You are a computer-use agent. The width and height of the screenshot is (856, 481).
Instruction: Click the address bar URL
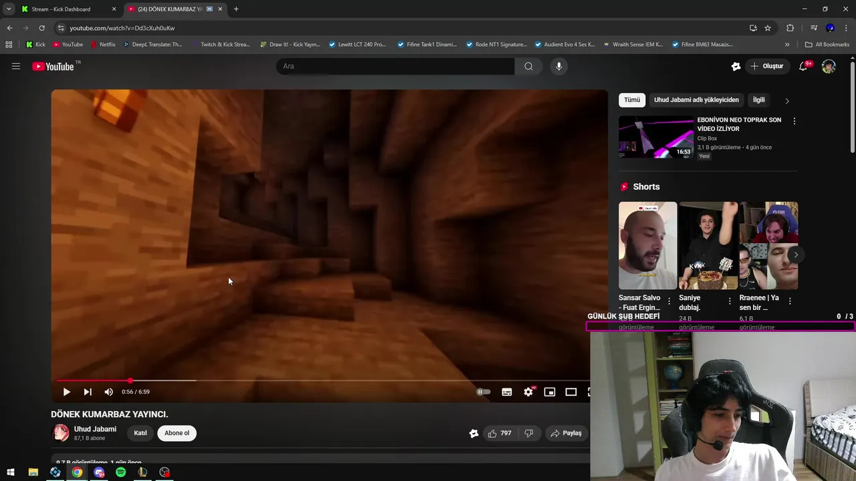[x=122, y=28]
